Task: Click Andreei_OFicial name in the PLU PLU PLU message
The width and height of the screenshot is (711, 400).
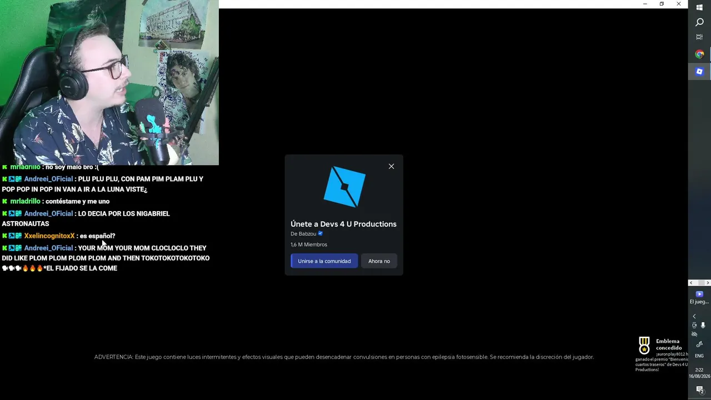Action: pos(48,179)
